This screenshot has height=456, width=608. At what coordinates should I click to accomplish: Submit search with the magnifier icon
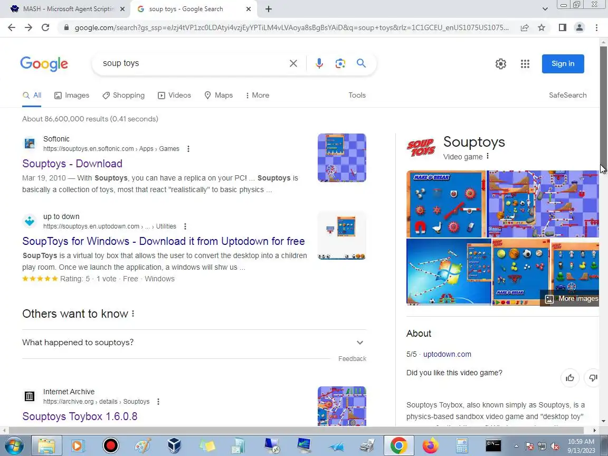[x=361, y=63]
